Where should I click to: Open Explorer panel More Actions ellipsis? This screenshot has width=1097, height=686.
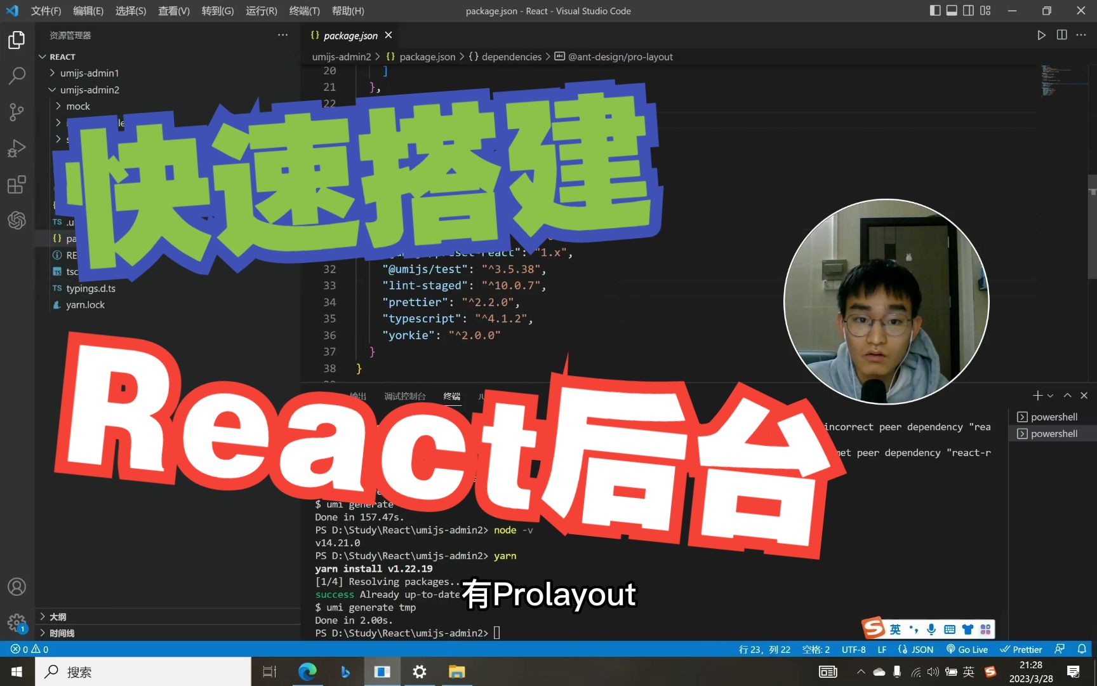(283, 35)
